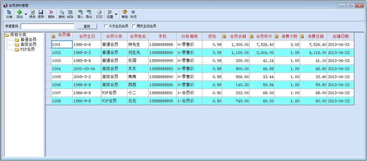Select the member number cell 1005
The height and width of the screenshot is (161, 367).
coord(62,76)
